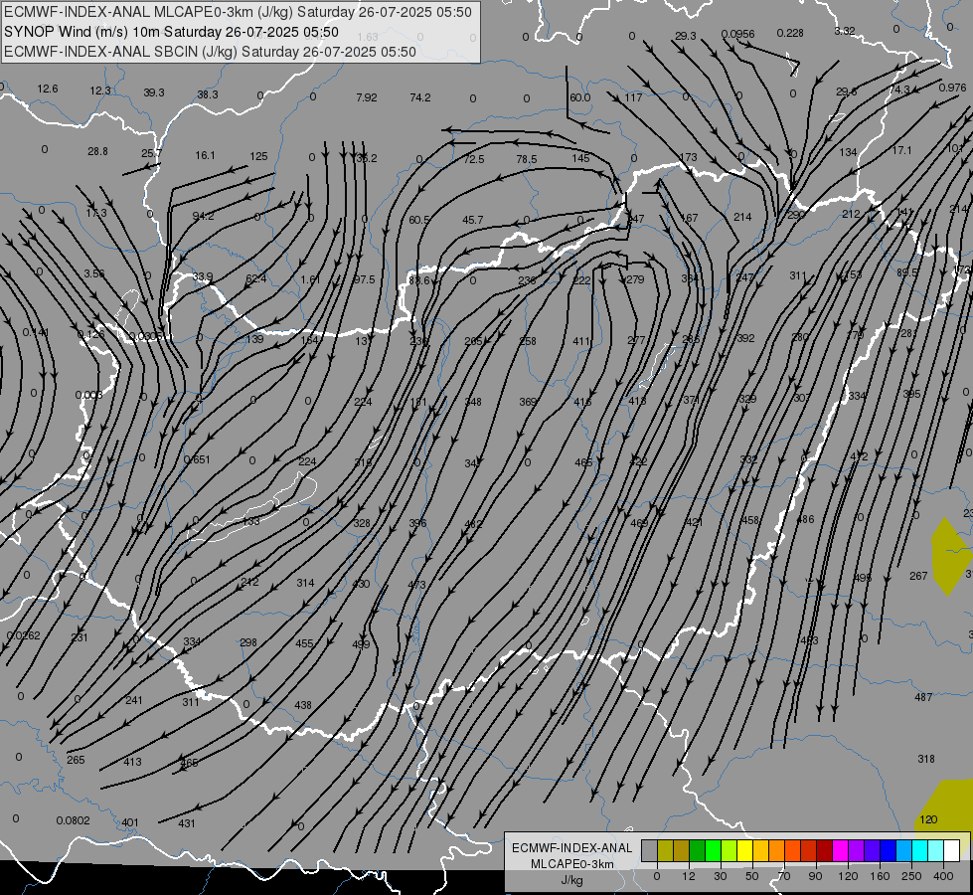The height and width of the screenshot is (895, 973).
Task: Select the bright green legend swatch
Action: pos(714,850)
